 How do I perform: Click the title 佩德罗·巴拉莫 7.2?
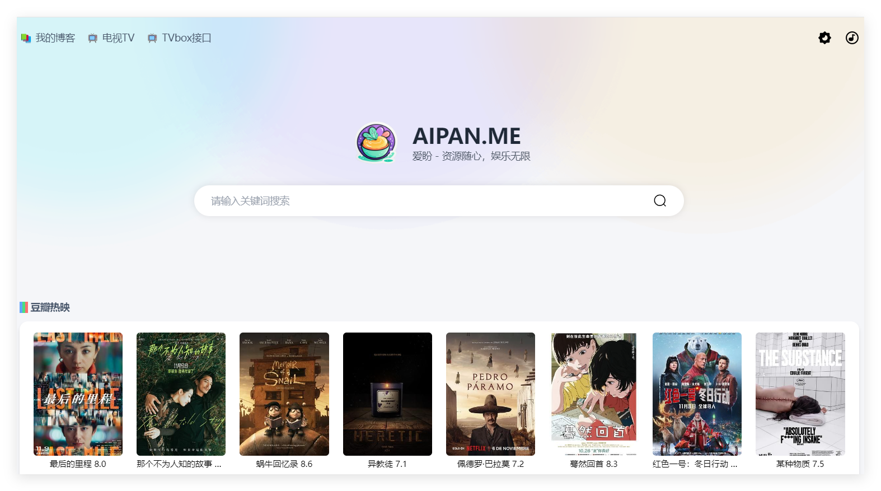click(490, 464)
